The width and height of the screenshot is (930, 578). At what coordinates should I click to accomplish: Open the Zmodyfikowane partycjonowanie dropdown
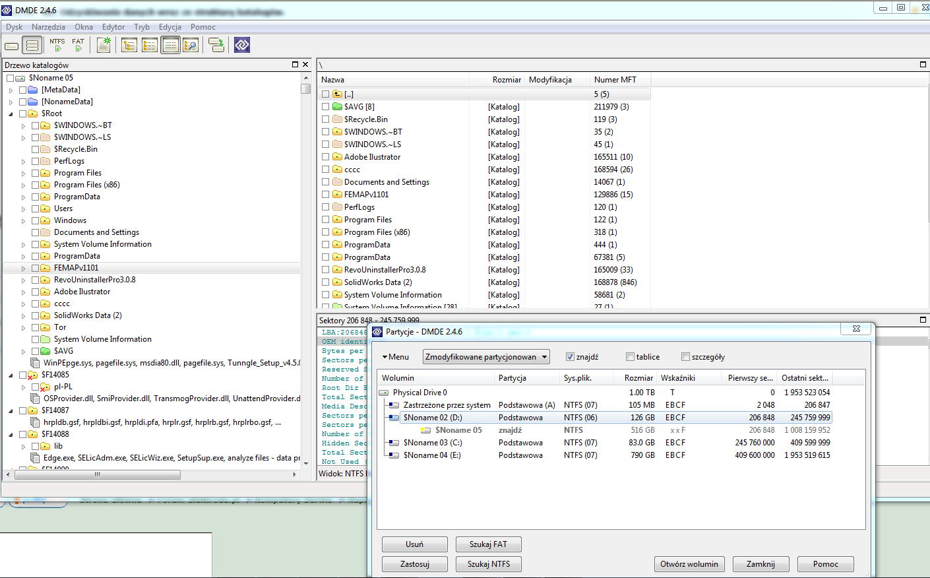(x=487, y=357)
